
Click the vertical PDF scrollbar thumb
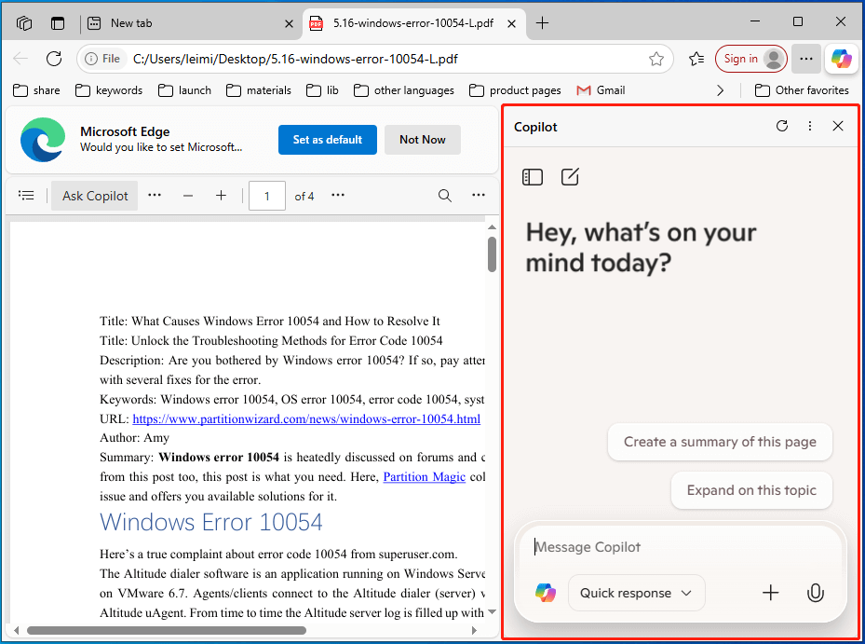click(x=492, y=254)
